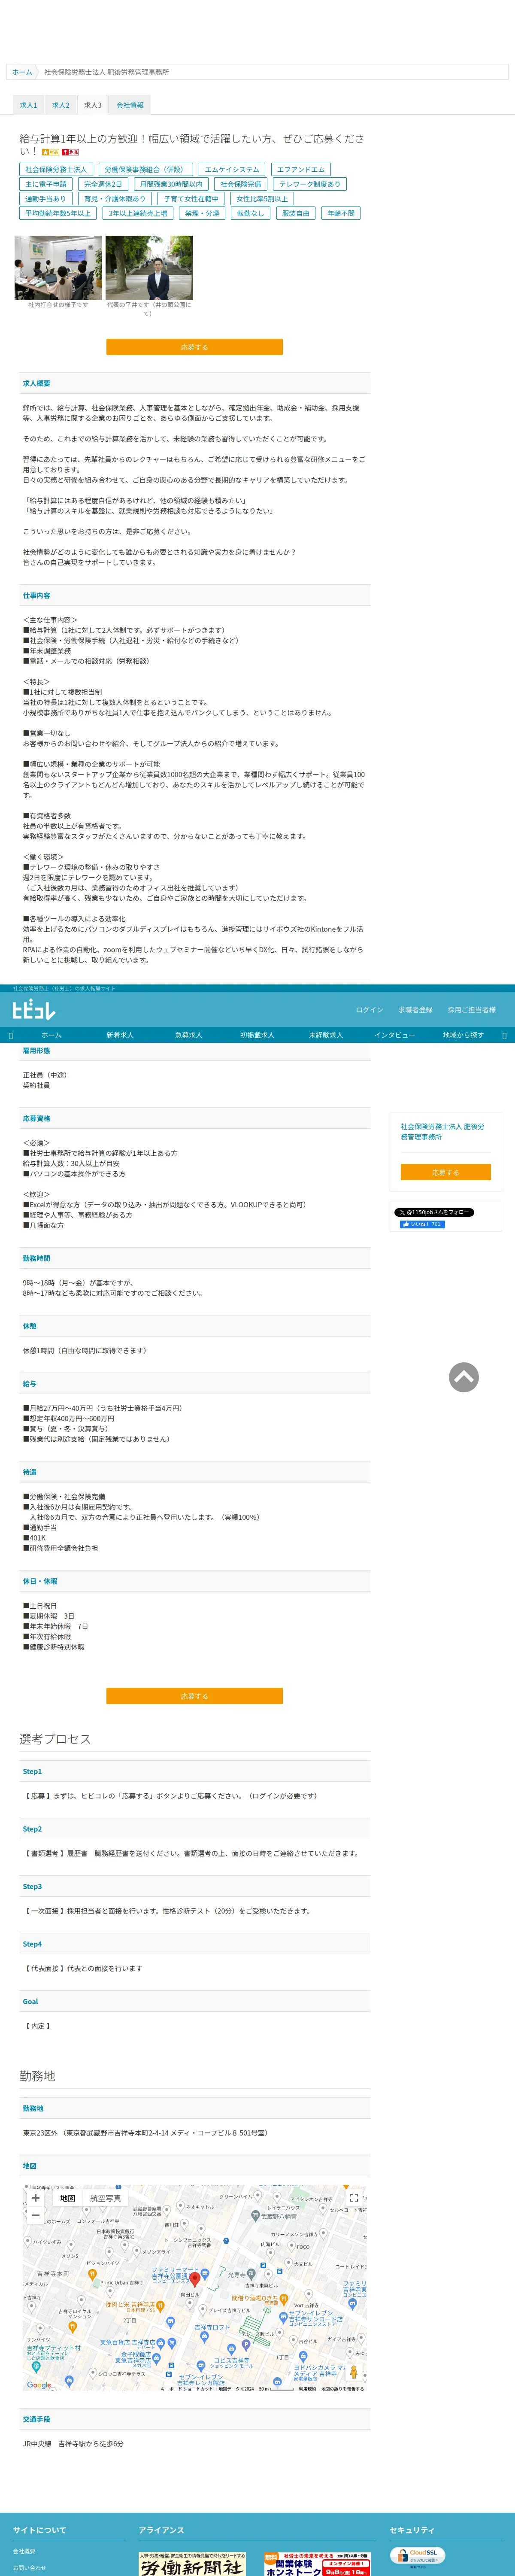This screenshot has height=2576, width=515.
Task: Open the インタビュー navigation item
Action: pyautogui.click(x=394, y=1035)
